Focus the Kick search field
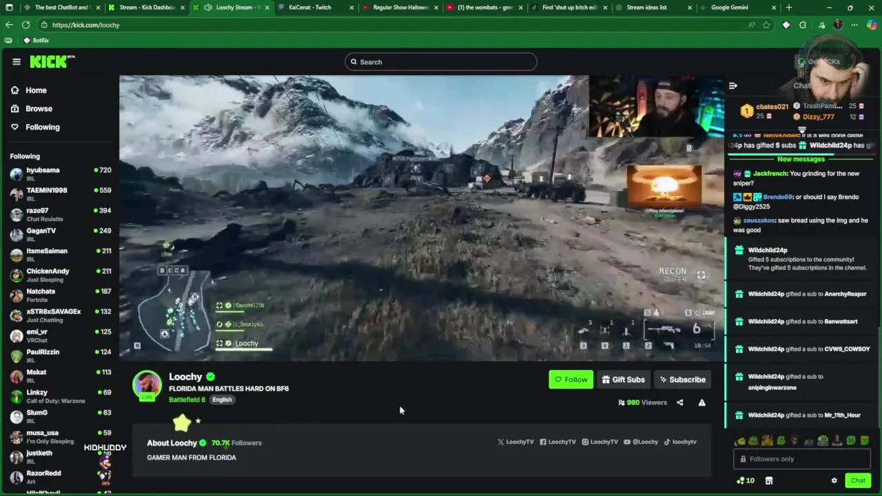The image size is (882, 496). (441, 62)
